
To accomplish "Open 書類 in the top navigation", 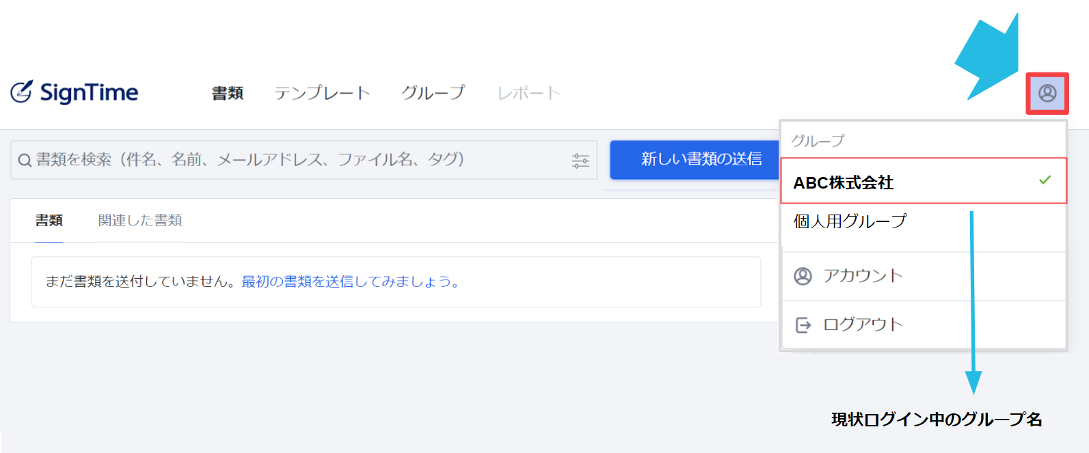I will click(x=228, y=93).
